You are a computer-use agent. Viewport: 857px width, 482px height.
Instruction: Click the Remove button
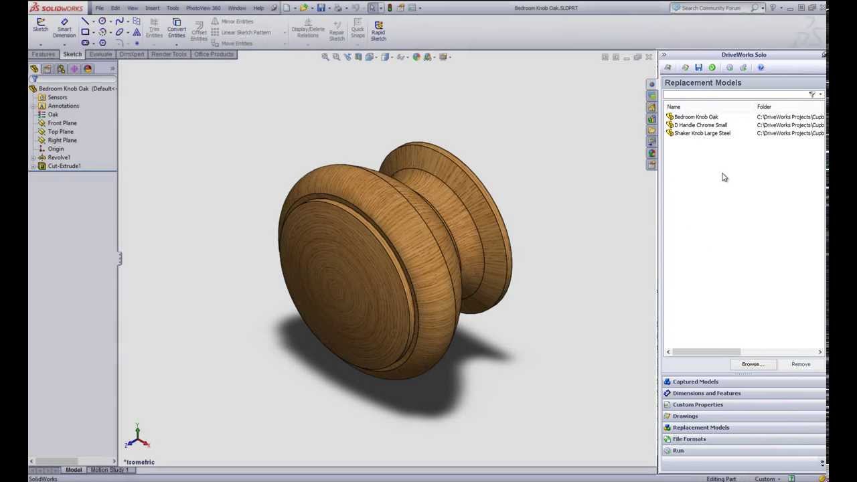(x=801, y=364)
